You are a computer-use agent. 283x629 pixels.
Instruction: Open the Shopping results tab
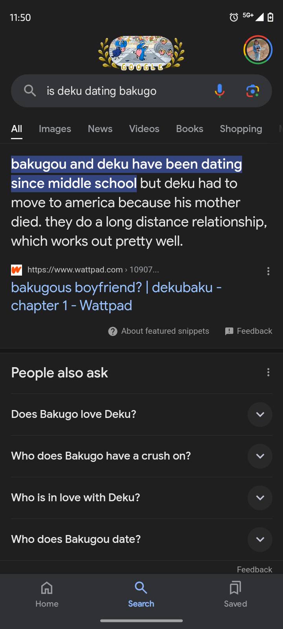[x=241, y=129]
